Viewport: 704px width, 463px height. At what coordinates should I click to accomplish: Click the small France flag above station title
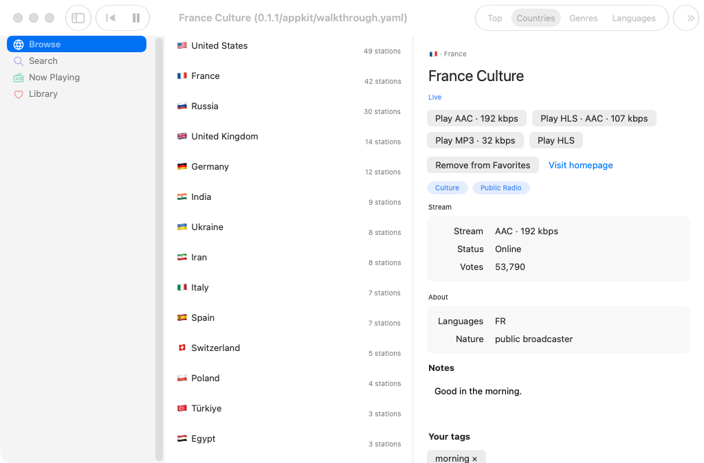coord(433,54)
